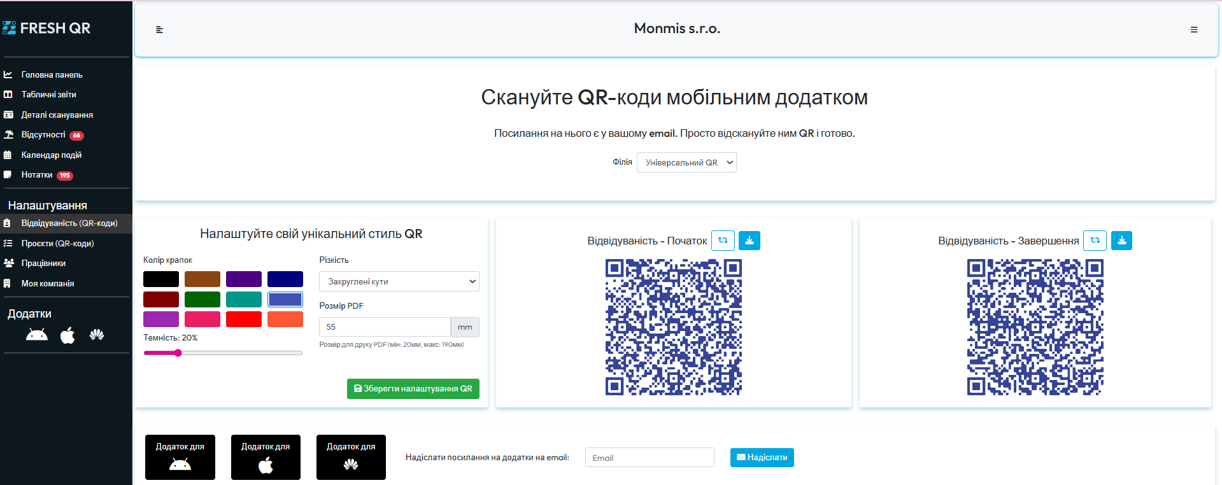The height and width of the screenshot is (485, 1222).
Task: Select the black dot color swatch
Action: [161, 279]
